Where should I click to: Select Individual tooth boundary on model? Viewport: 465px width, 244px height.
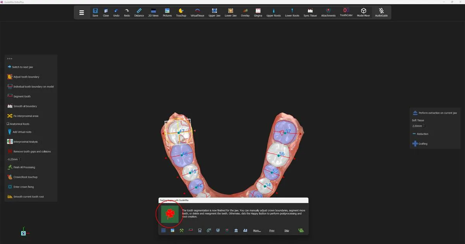pyautogui.click(x=31, y=87)
